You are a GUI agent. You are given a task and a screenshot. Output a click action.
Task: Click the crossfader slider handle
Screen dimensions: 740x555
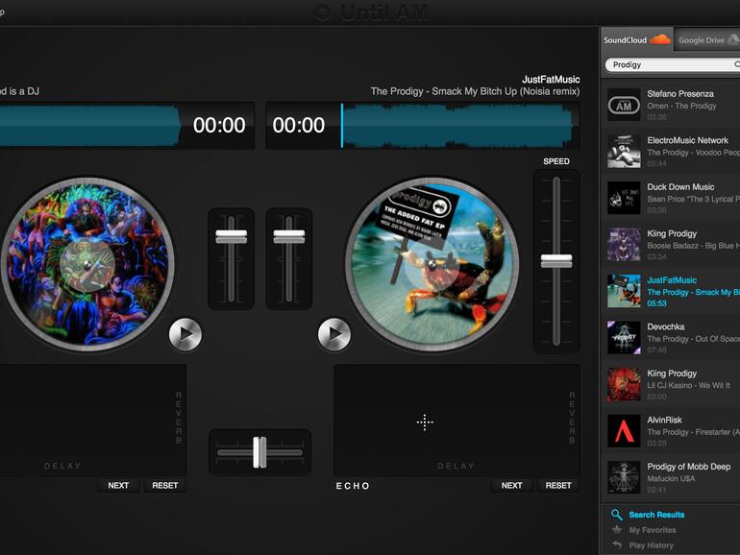point(259,451)
